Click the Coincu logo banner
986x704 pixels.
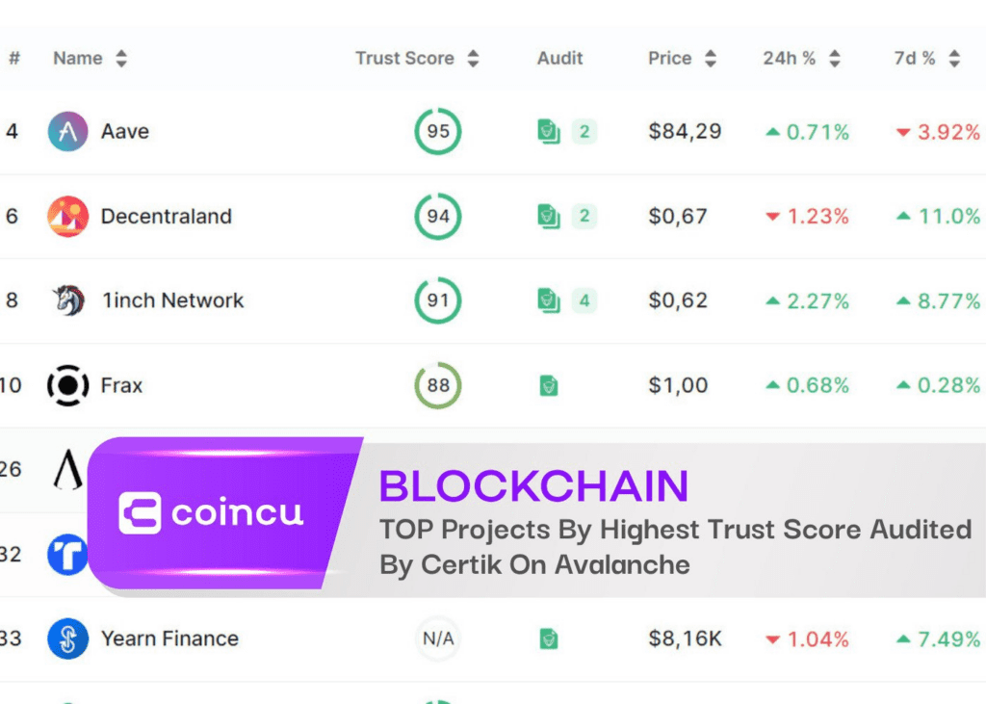coord(212,512)
